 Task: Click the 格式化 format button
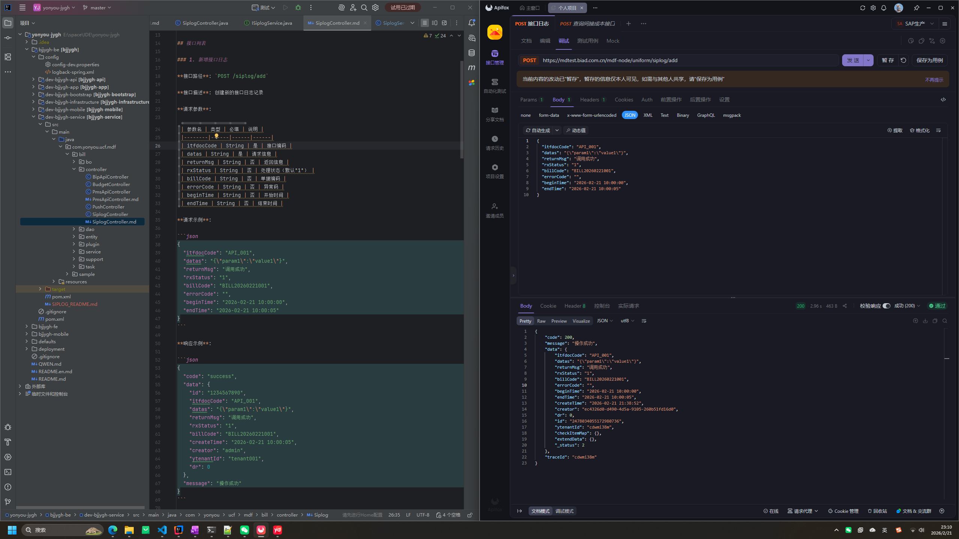pos(920,130)
